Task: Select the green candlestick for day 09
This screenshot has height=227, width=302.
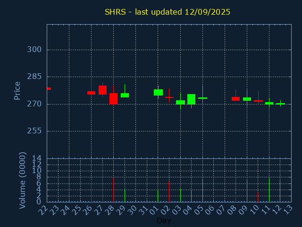Action: click(247, 99)
